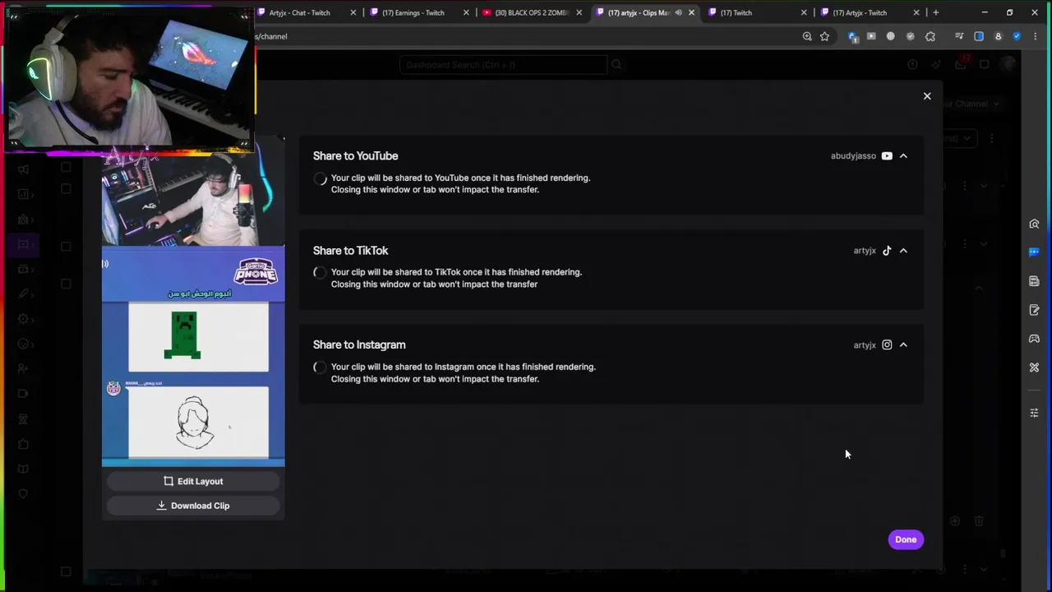Click the zoom magnifier in address bar
Viewport: 1052px width, 592px height.
[x=807, y=36]
